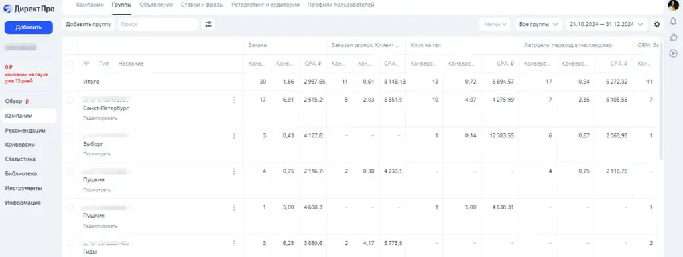The width and height of the screenshot is (683, 257).
Task: Click the Директ Про logo
Action: [29, 9]
